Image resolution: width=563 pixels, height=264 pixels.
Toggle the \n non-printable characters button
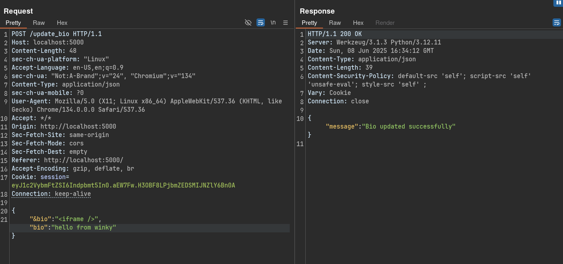tap(273, 23)
